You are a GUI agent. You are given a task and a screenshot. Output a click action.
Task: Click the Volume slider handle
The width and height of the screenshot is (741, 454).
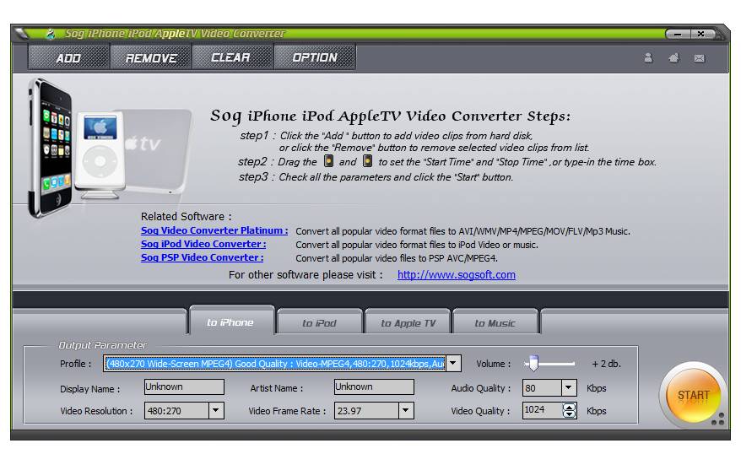(x=533, y=363)
